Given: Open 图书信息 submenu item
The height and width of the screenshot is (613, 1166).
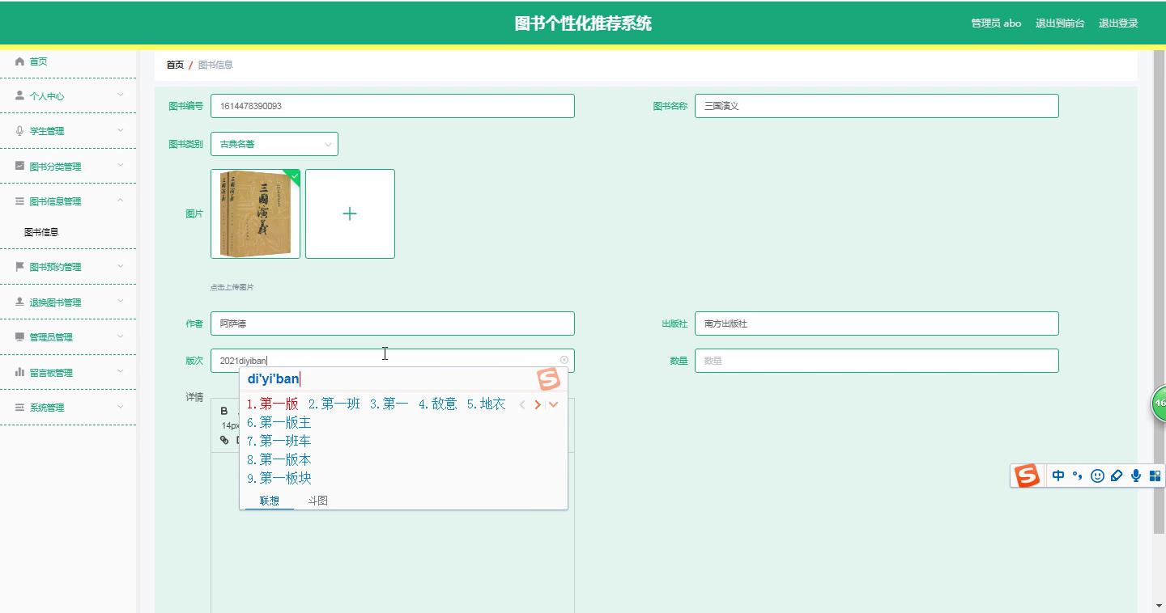Looking at the screenshot, I should click(41, 232).
